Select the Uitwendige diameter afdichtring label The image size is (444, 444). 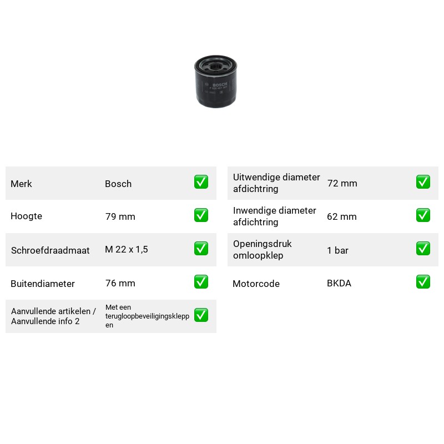[276, 183]
